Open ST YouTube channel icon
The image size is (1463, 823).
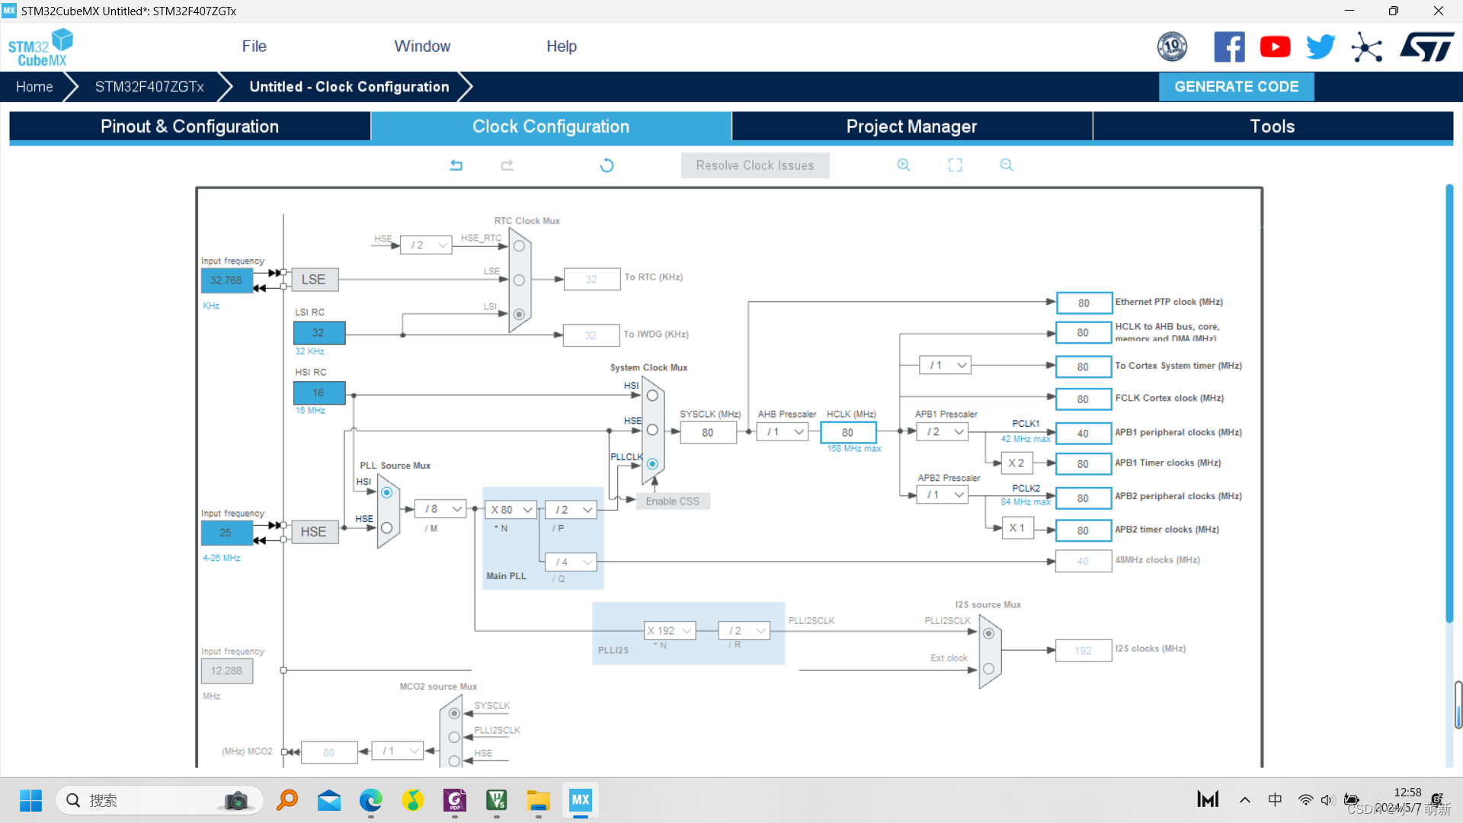coord(1275,47)
